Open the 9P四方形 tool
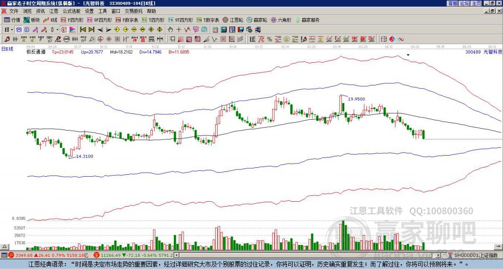The height and width of the screenshot is (269, 503). pyautogui.click(x=100, y=20)
